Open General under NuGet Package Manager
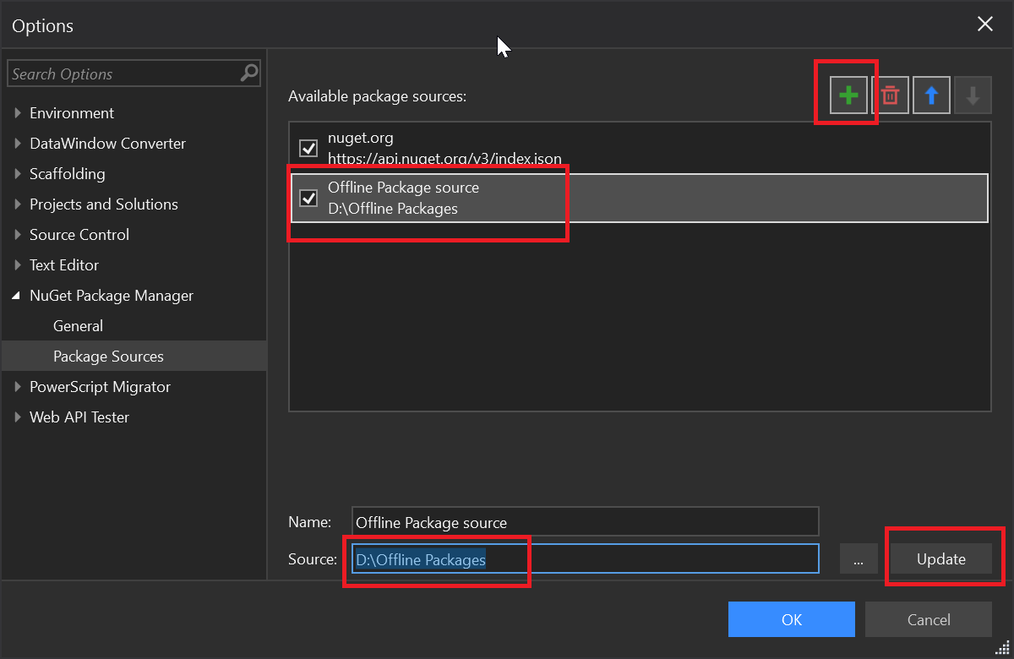 [x=78, y=325]
